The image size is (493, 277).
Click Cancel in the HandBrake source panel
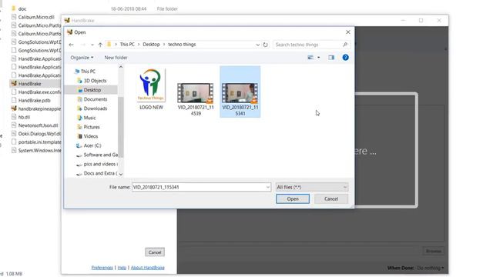coord(155,252)
